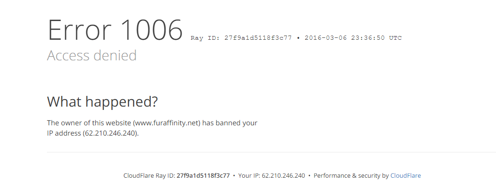Screen dimensions: 496x195
Task: Click the Error 1006 heading
Action: (115, 30)
